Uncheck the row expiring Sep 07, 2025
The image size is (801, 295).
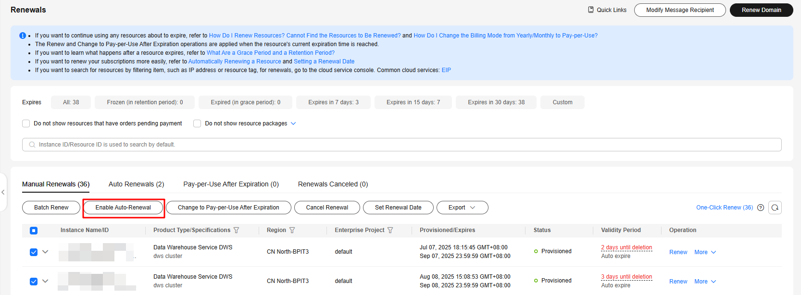pyautogui.click(x=34, y=252)
